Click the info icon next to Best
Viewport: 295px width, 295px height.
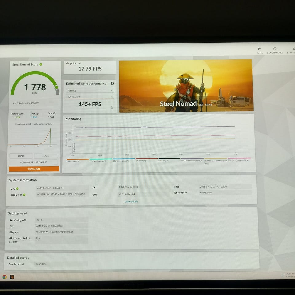[x=54, y=113]
